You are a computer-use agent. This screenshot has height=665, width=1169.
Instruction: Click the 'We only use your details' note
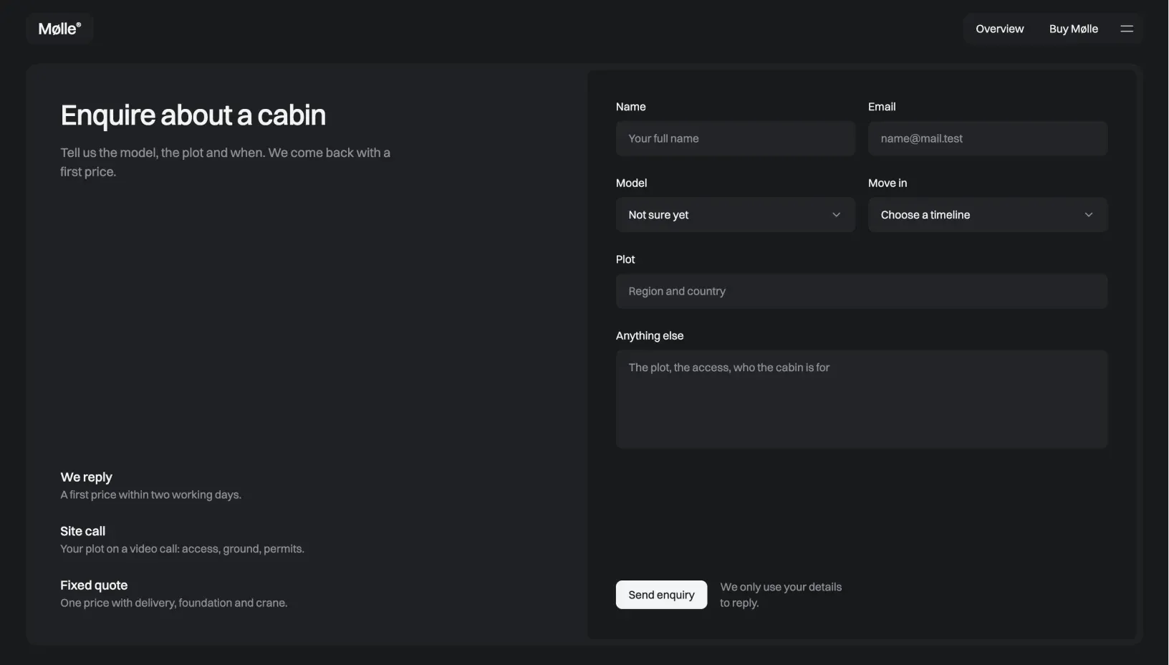(x=781, y=595)
